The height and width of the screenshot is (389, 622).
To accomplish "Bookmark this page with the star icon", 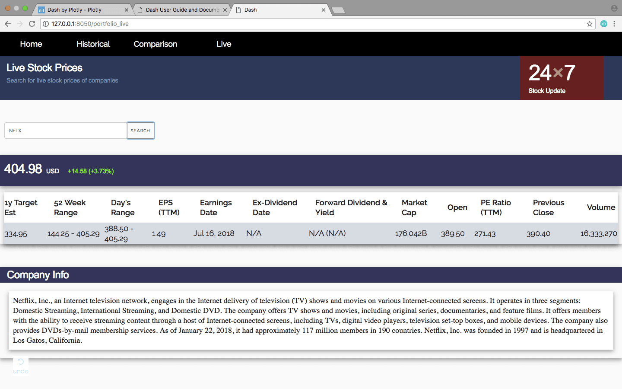I will (590, 24).
